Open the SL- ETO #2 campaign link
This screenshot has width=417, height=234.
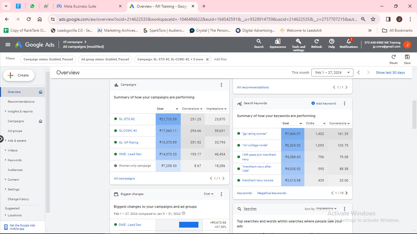coord(127,119)
